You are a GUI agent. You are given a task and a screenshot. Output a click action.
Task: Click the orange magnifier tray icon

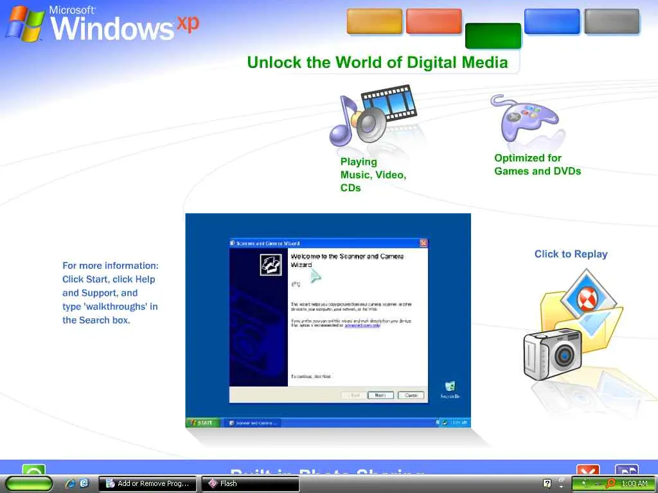point(611,483)
